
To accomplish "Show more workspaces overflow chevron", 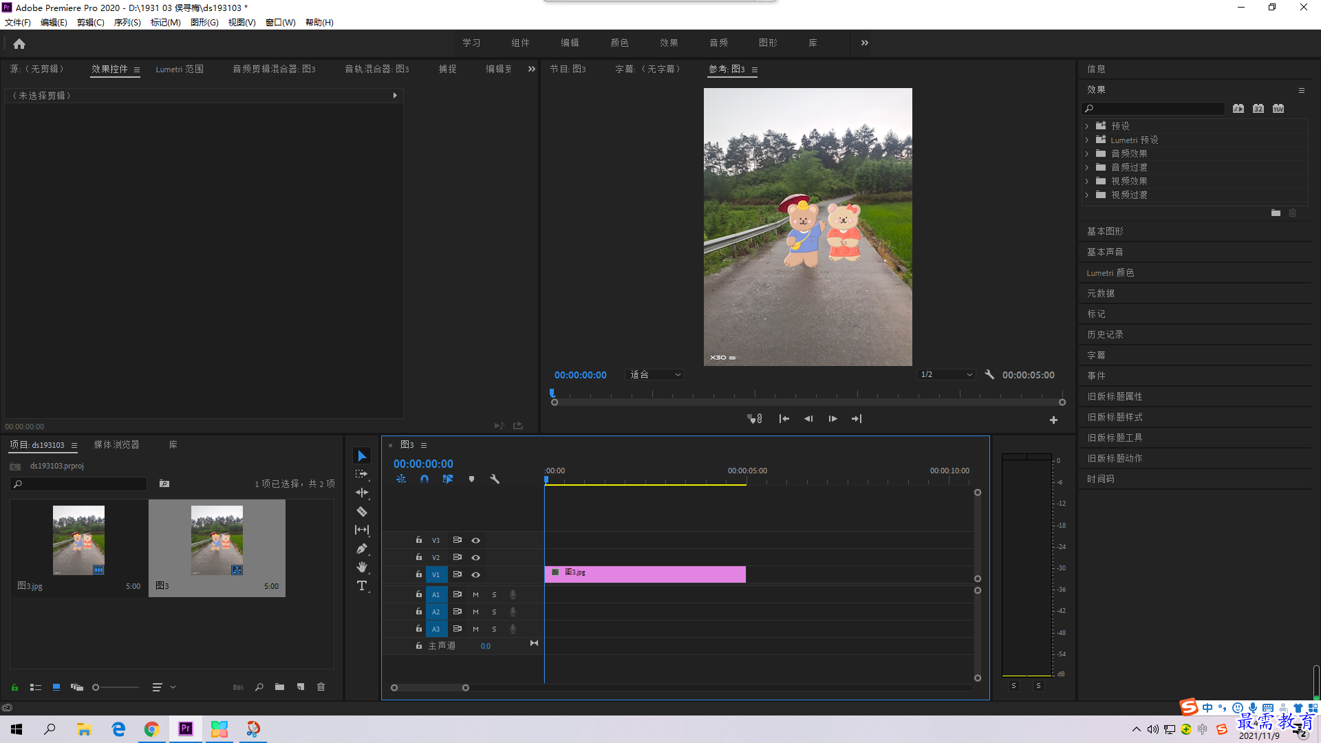I will 865,43.
